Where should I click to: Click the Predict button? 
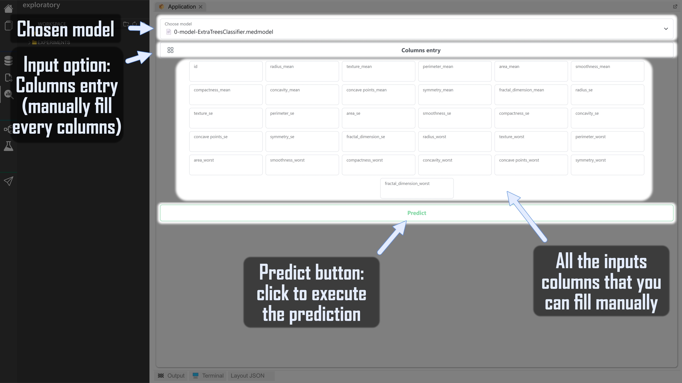pos(416,213)
